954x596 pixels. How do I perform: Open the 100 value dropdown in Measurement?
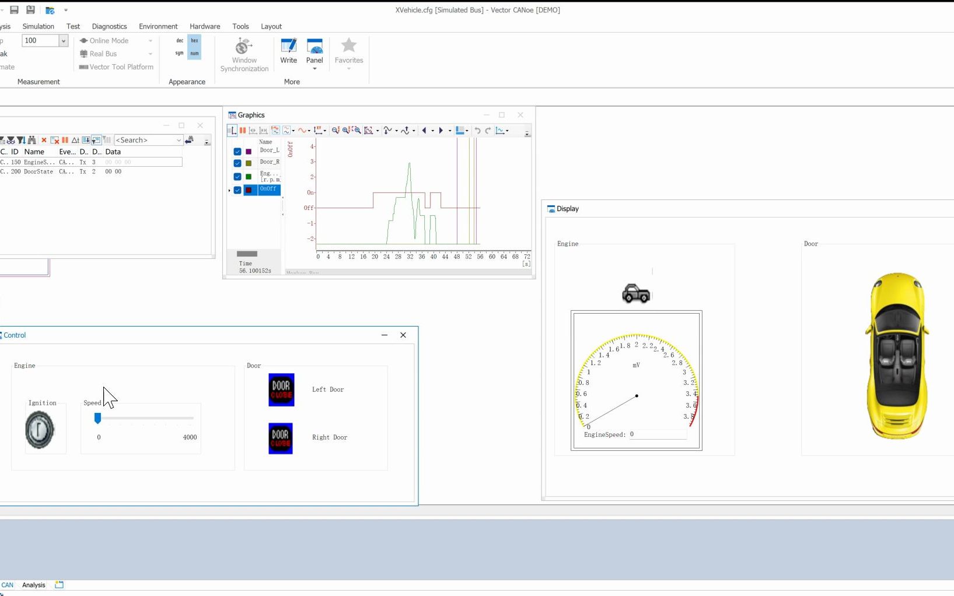[63, 41]
